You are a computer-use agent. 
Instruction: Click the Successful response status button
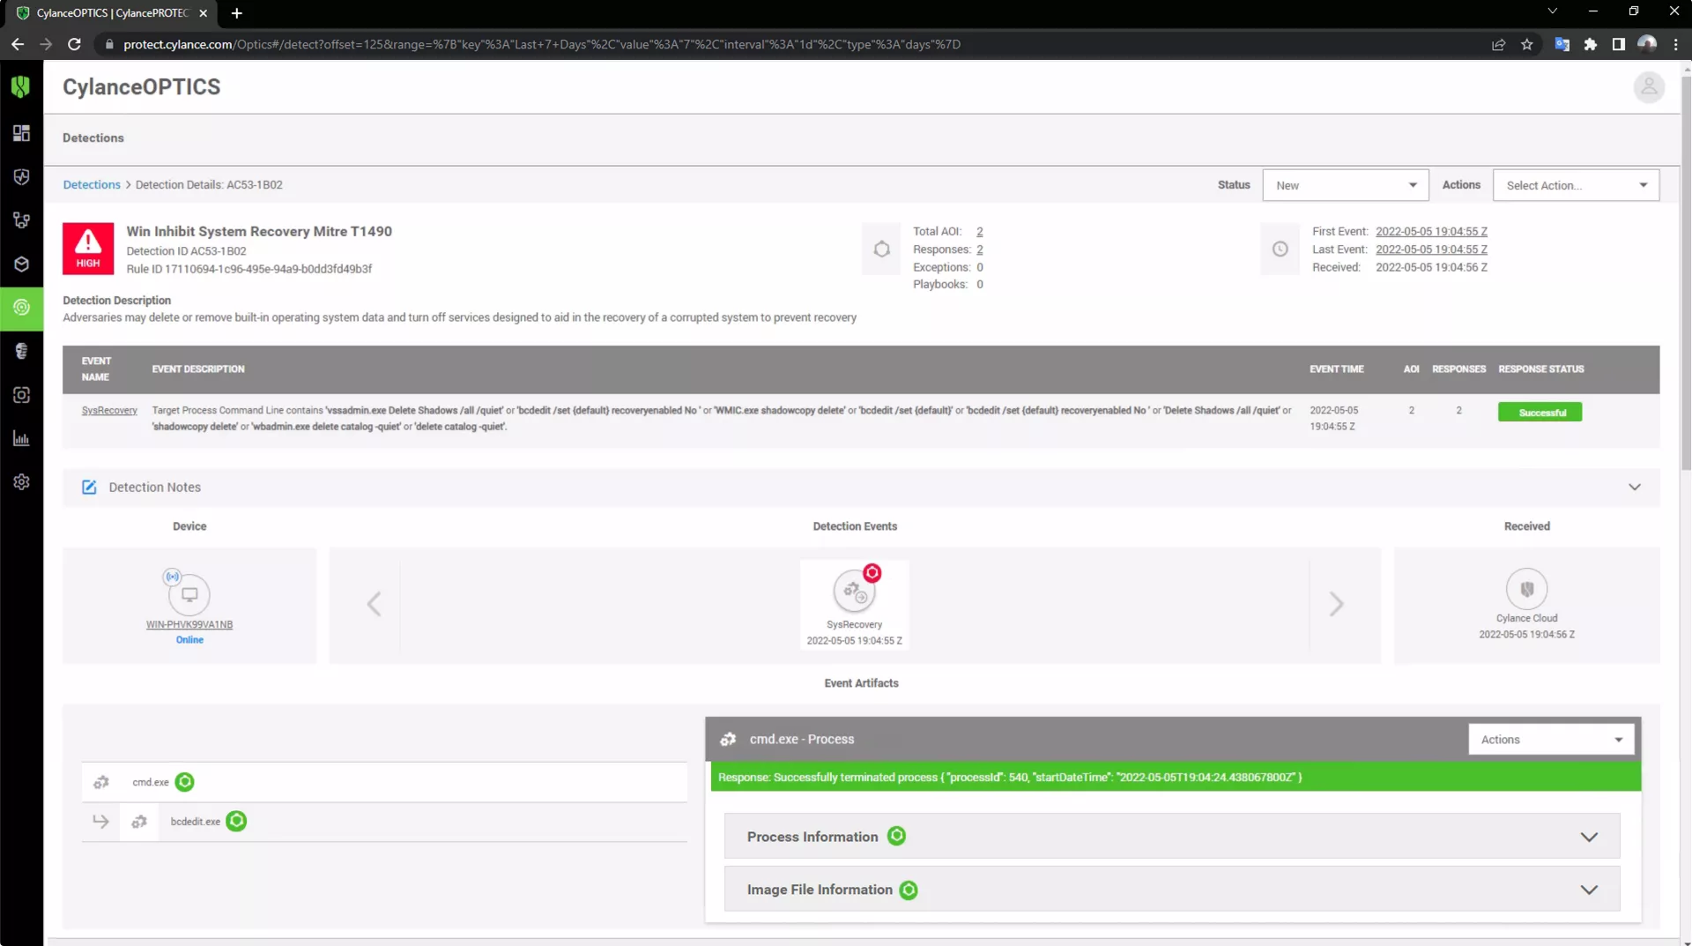click(1540, 413)
